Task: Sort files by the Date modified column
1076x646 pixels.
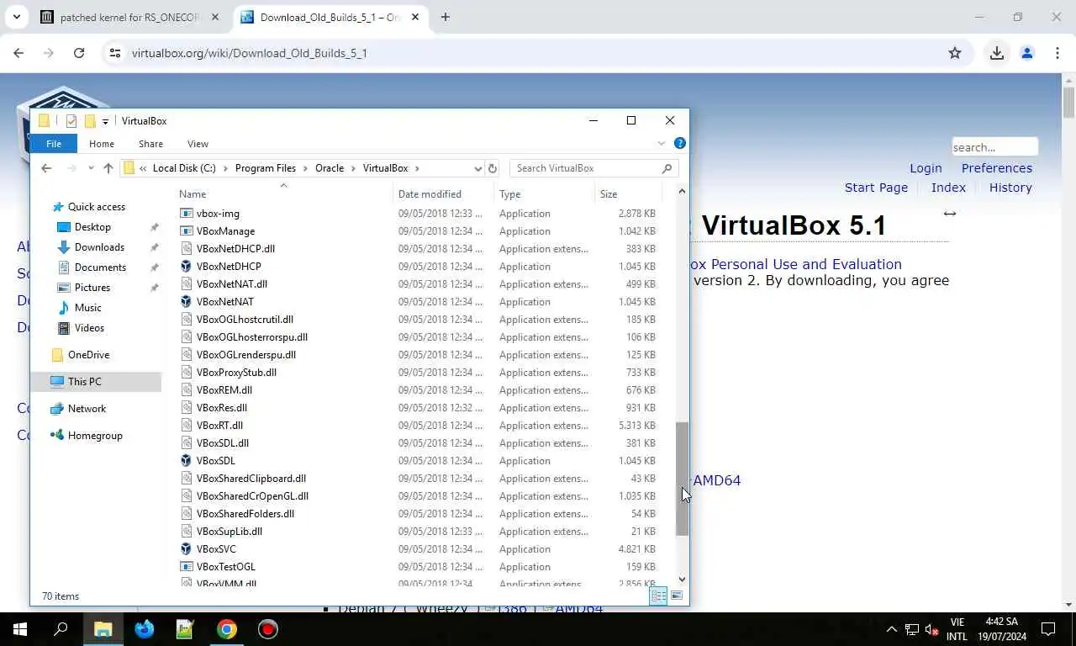Action: (x=430, y=194)
